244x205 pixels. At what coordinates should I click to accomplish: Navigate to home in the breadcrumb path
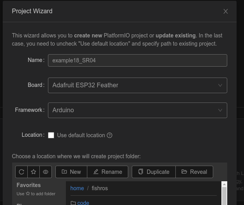point(77,188)
